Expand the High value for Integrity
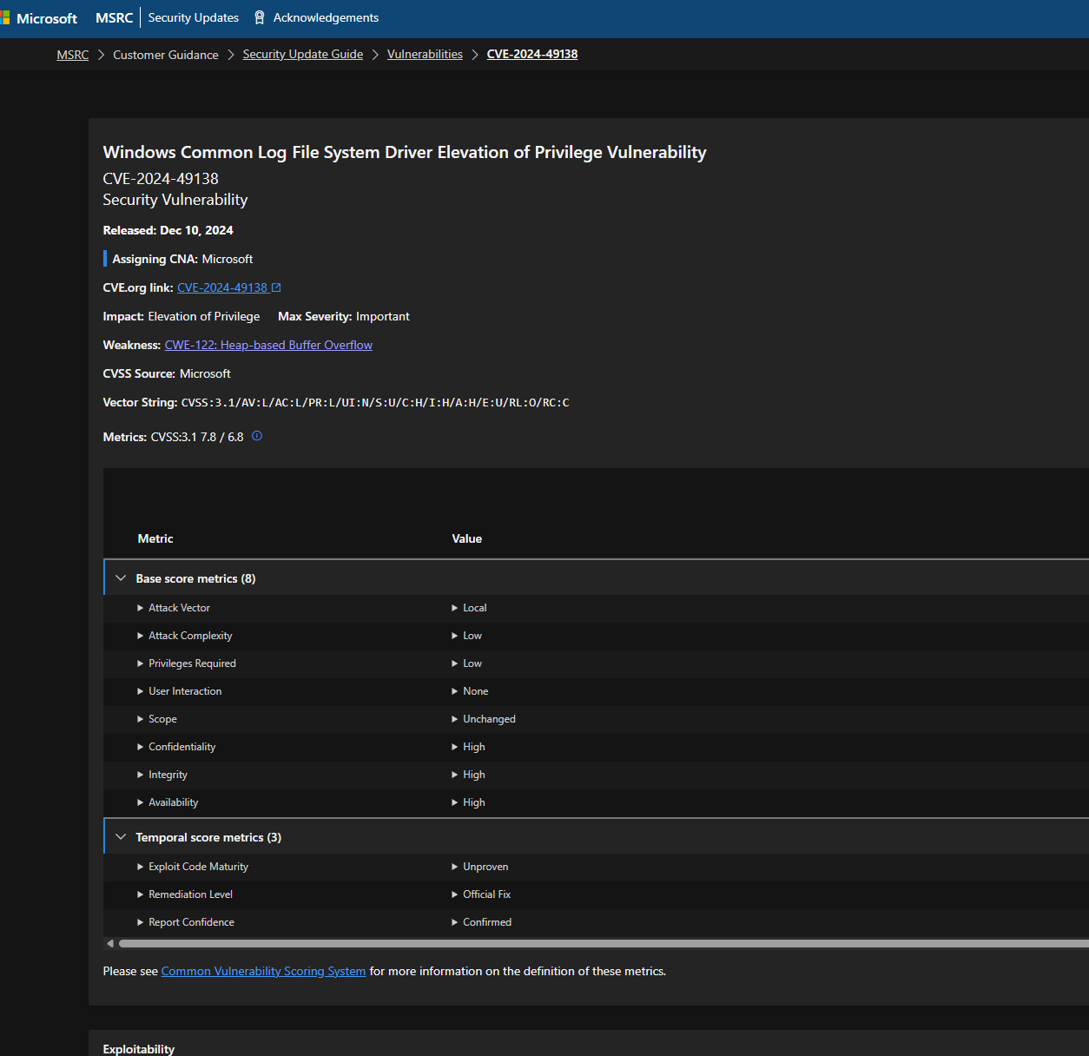This screenshot has width=1089, height=1056. (455, 775)
